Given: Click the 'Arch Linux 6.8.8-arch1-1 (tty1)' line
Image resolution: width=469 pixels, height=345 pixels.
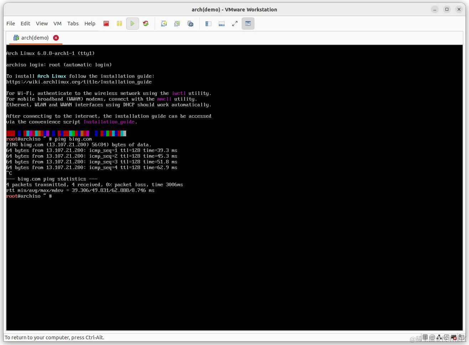Looking at the screenshot, I should (x=51, y=54).
